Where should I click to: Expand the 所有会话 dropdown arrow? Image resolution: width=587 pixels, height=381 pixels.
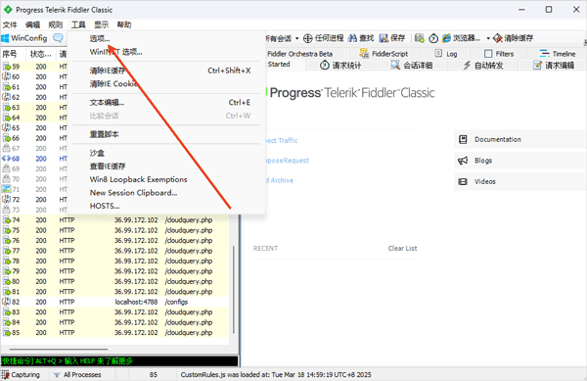pos(296,38)
